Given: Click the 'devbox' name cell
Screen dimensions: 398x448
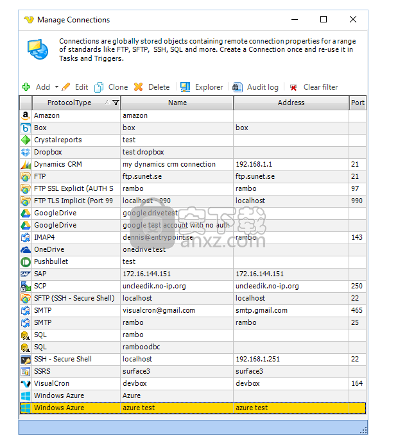Looking at the screenshot, I should 177,383.
